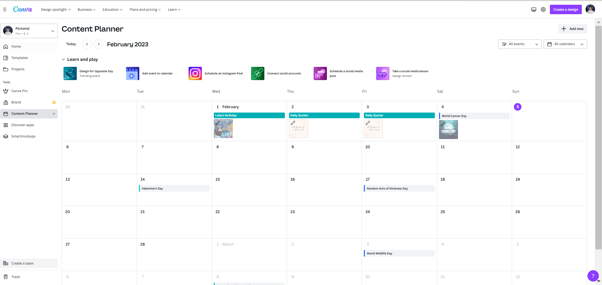602x285 pixels.
Task: Open the hamburger main menu icon
Action: click(x=5, y=9)
